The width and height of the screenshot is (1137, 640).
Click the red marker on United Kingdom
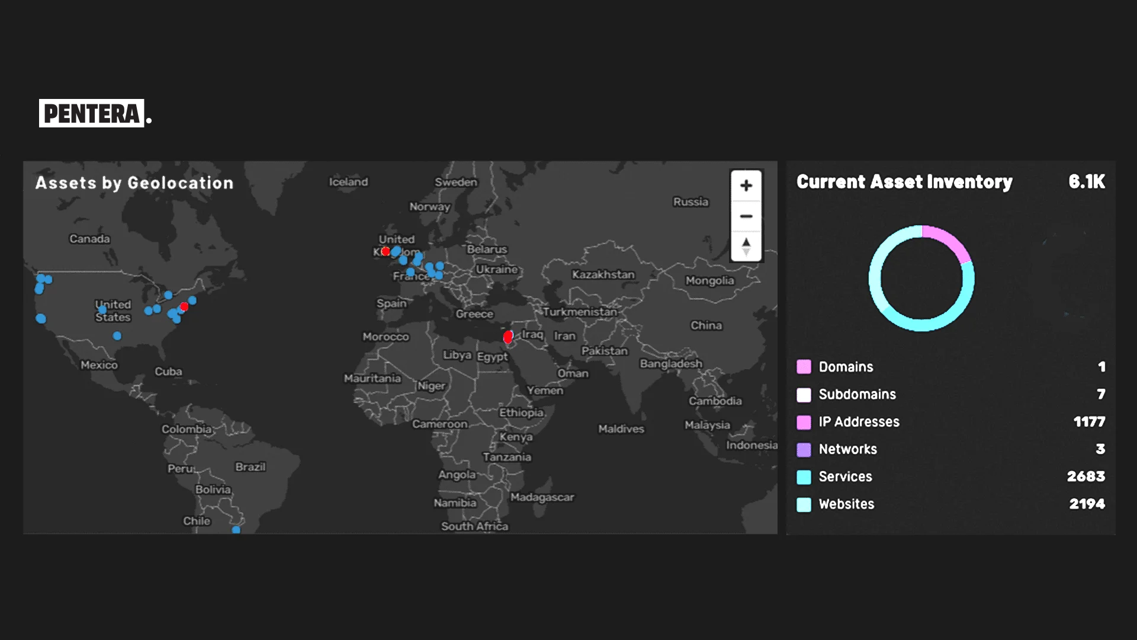click(x=386, y=251)
